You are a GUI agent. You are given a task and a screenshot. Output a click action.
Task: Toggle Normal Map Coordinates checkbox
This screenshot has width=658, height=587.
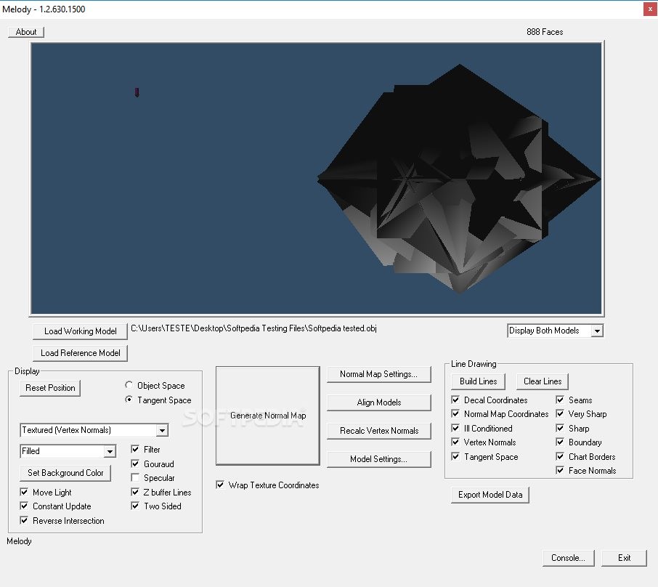click(x=455, y=413)
